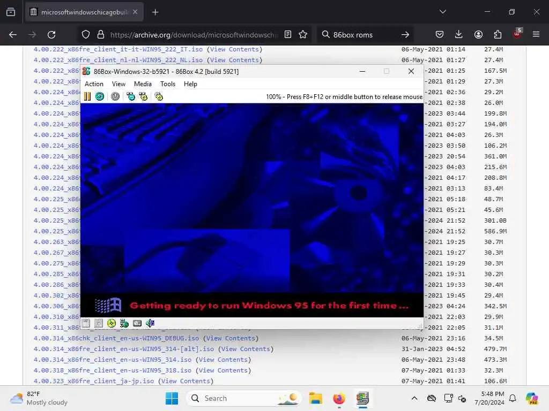Switch to Firefox in the taskbar
This screenshot has height=411, width=549.
point(339,398)
